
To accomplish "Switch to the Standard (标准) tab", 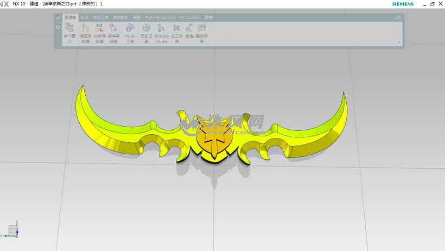I will [x=85, y=17].
